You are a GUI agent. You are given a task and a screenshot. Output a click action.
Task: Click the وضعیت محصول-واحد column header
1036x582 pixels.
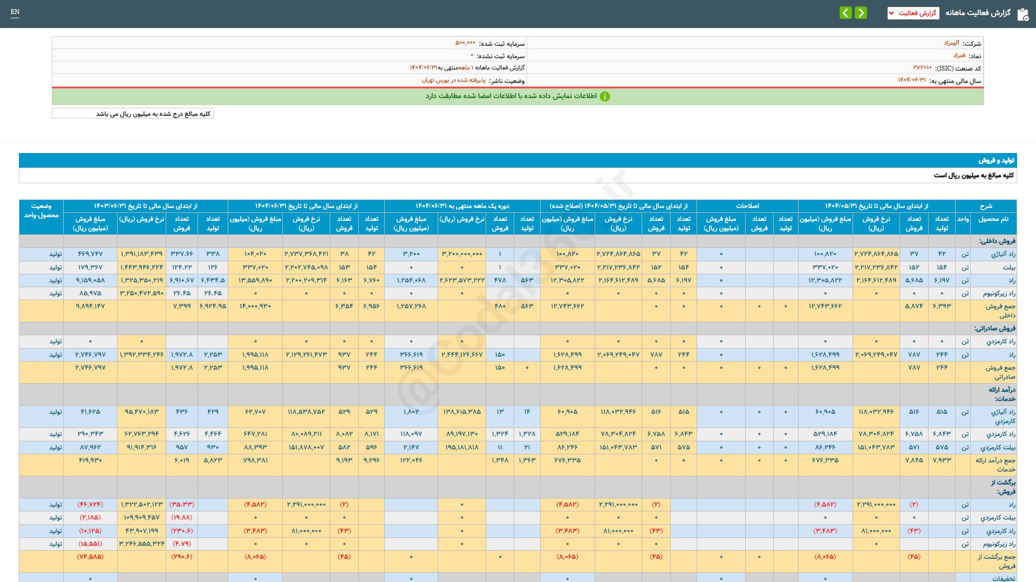click(x=41, y=211)
